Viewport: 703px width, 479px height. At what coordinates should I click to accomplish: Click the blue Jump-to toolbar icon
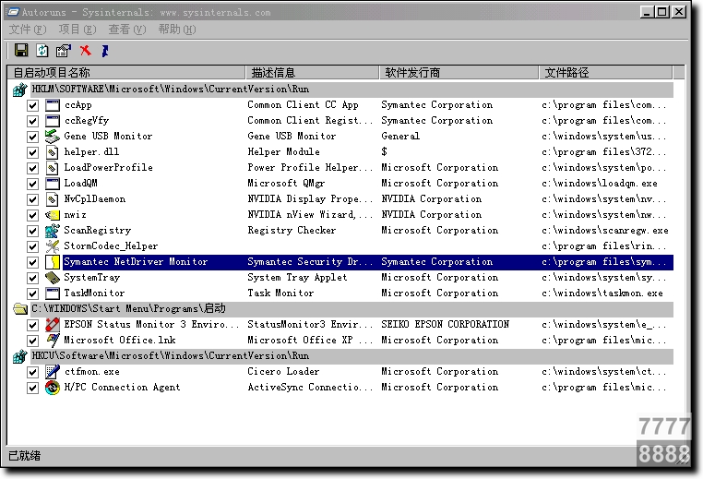105,51
